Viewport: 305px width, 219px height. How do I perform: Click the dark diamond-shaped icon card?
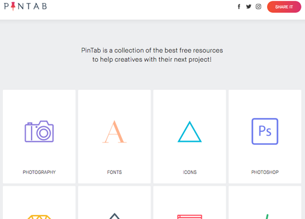[114, 203]
